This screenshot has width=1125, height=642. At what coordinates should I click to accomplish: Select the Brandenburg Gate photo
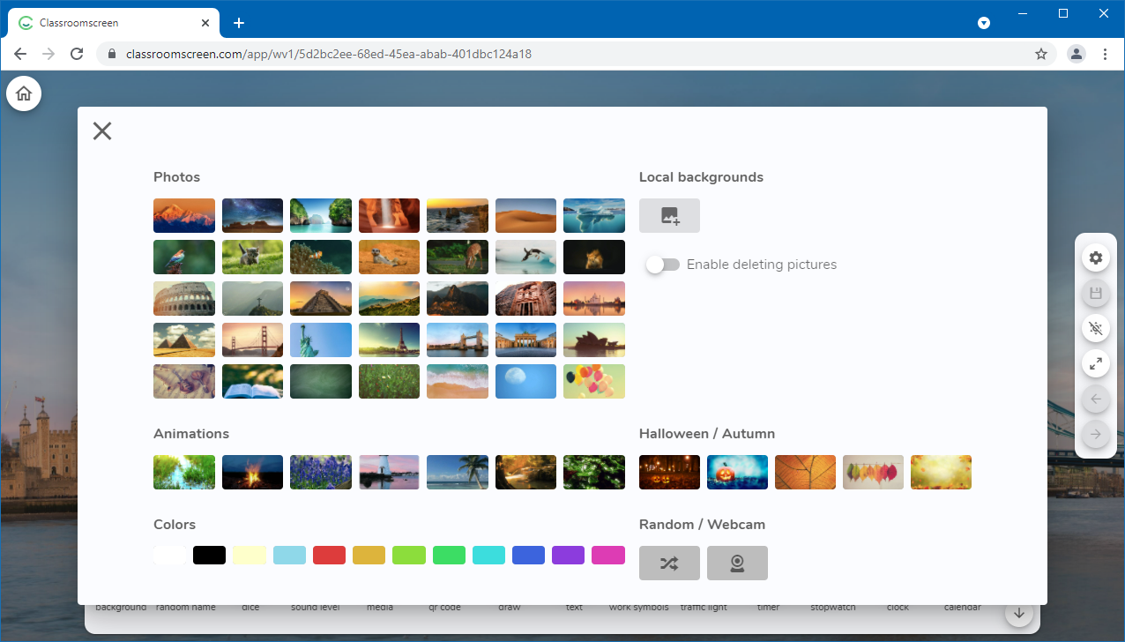[525, 340]
